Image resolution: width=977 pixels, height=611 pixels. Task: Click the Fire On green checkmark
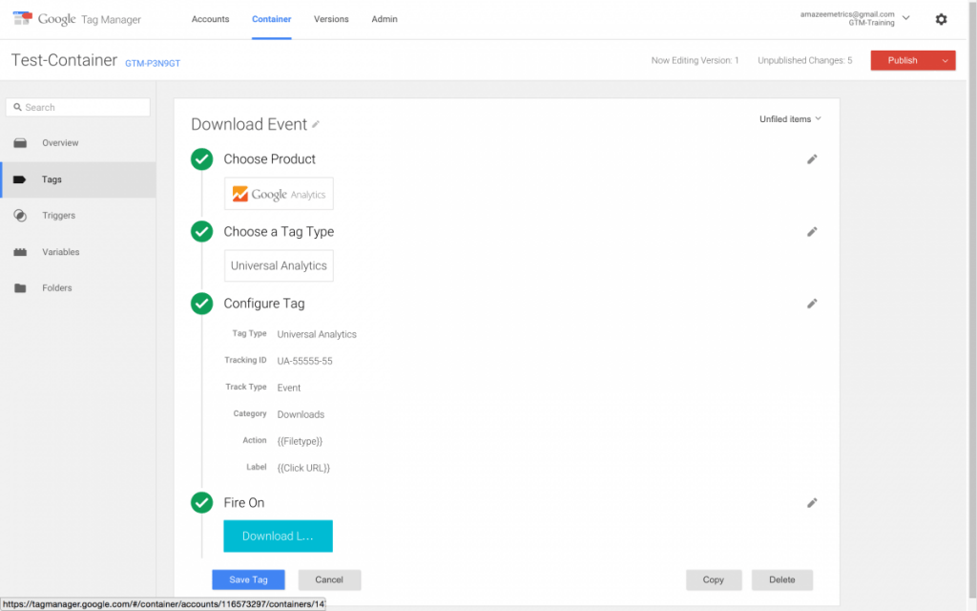[202, 502]
